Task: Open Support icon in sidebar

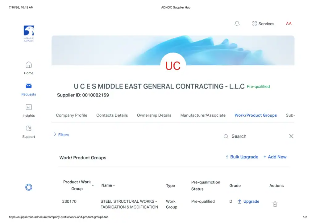Action: click(29, 128)
